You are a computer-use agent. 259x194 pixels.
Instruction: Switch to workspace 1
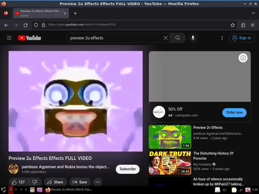[x=11, y=189]
